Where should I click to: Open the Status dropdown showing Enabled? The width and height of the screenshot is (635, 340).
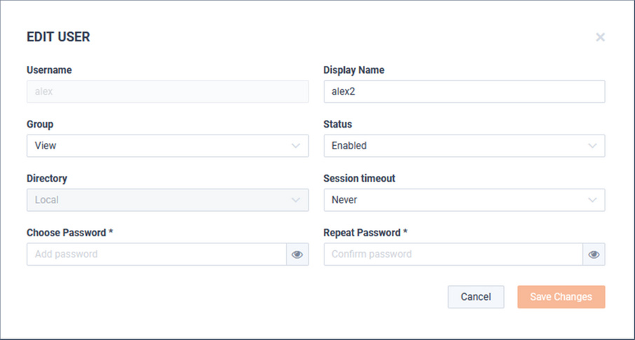point(464,146)
